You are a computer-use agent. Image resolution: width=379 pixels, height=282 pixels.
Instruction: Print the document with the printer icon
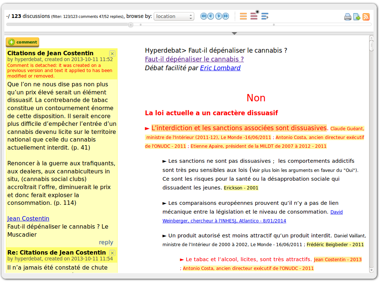pos(348,17)
